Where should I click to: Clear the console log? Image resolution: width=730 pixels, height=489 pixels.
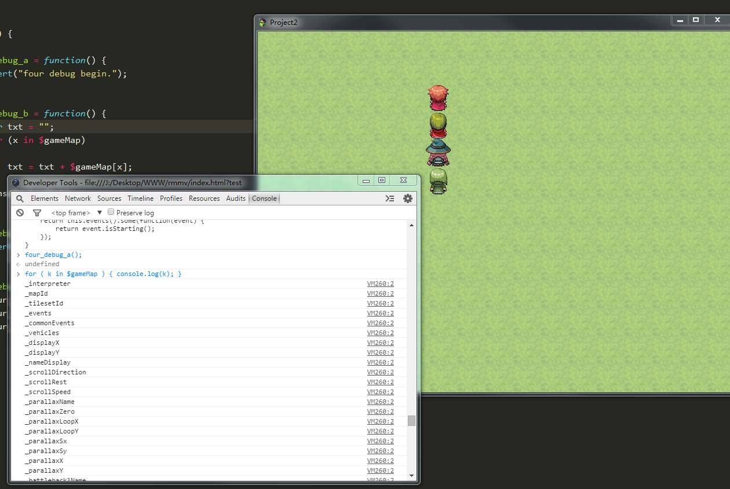pos(20,213)
